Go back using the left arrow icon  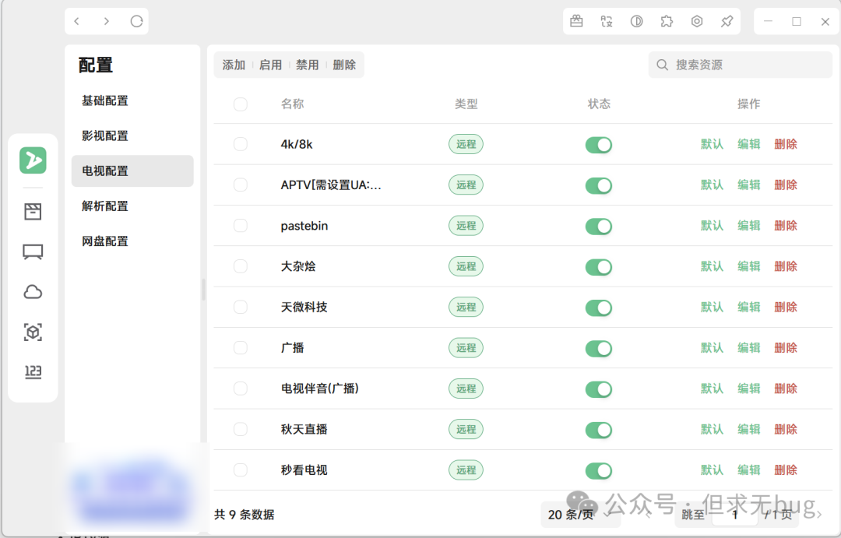[x=76, y=22]
